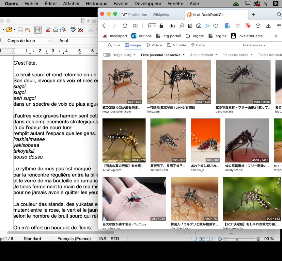Open Préférences dropdown

(254, 45)
